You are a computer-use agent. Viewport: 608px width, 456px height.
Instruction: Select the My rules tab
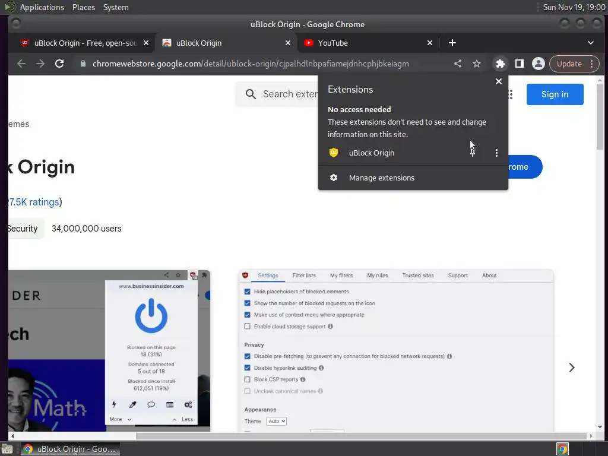377,275
